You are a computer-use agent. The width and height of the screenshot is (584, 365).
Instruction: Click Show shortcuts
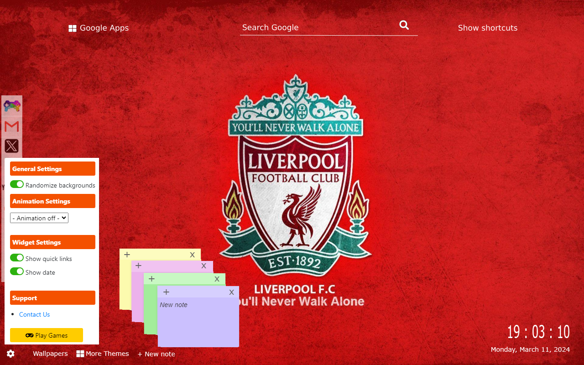(x=488, y=28)
